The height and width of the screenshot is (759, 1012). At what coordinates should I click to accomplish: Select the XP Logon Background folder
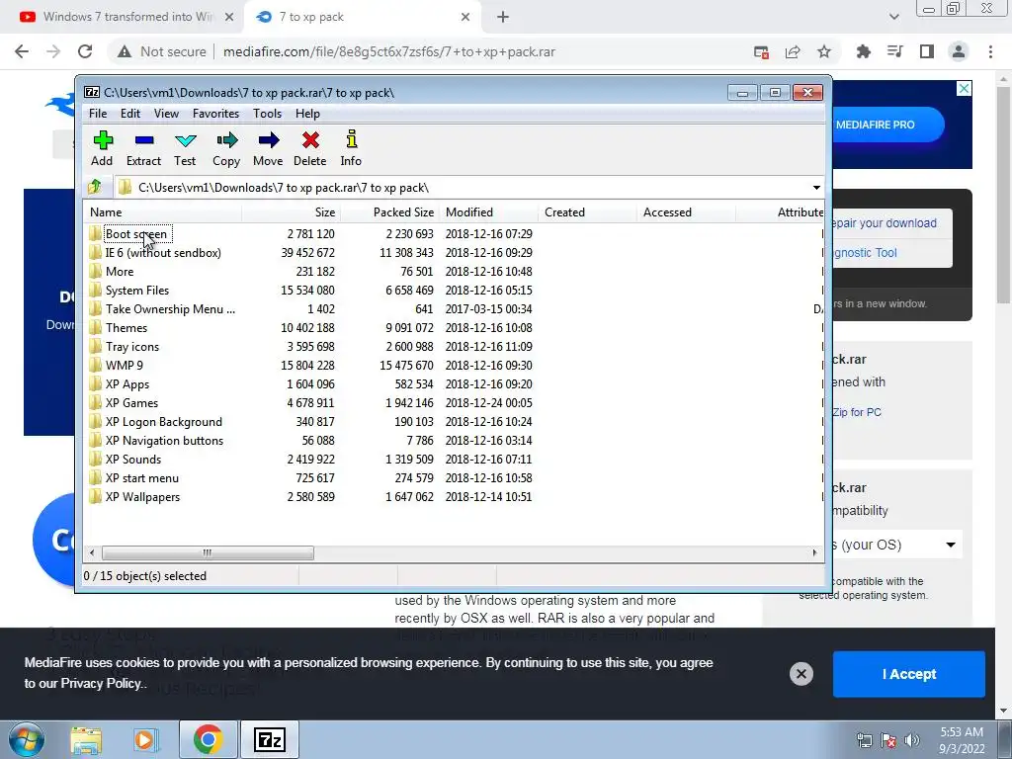click(163, 421)
